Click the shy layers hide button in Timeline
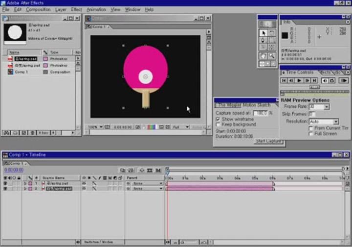 pyautogui.click(x=142, y=170)
